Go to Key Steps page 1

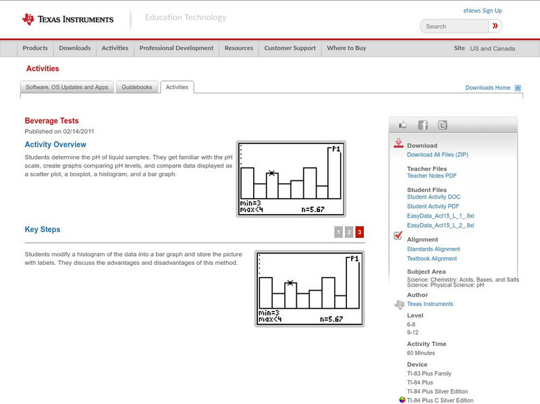[338, 232]
